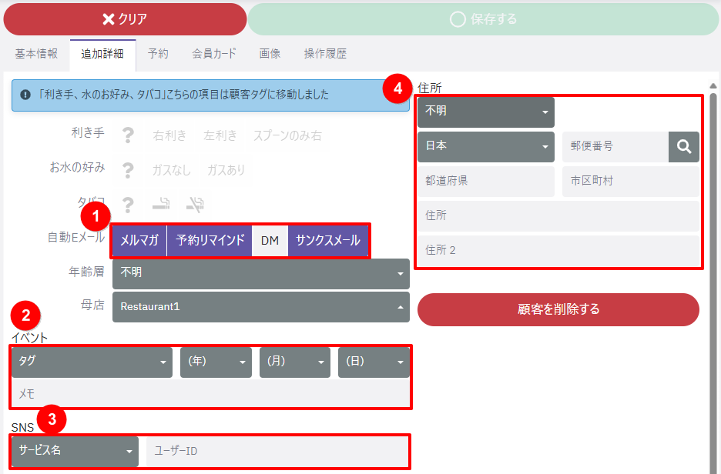Click the question mark icon for お水の好み
The width and height of the screenshot is (721, 474).
coord(128,170)
